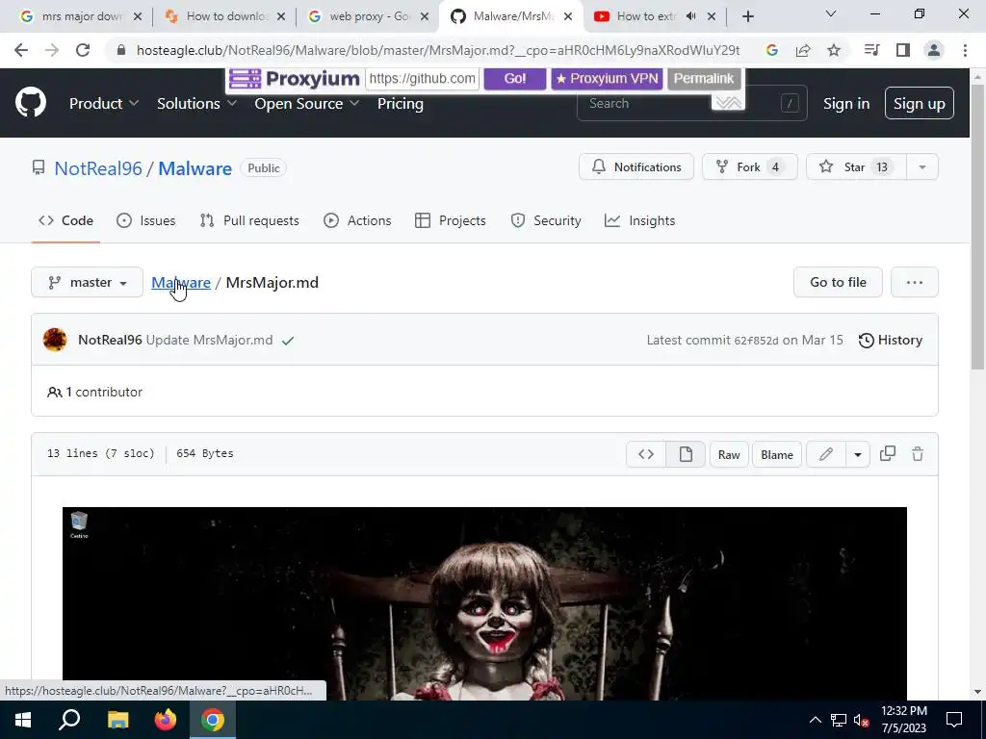Copy raw contents with the copy icon
The width and height of the screenshot is (986, 739).
coord(887,454)
